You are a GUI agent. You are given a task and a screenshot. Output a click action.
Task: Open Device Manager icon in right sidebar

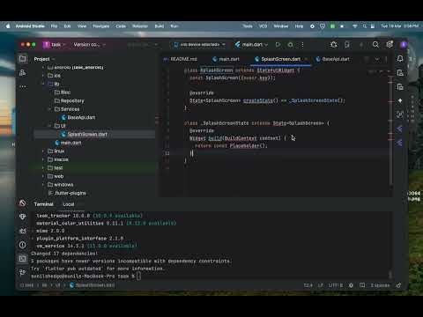400,73
